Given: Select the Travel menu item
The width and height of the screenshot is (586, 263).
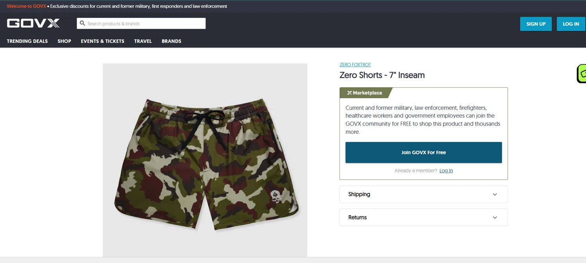Looking at the screenshot, I should 143,41.
